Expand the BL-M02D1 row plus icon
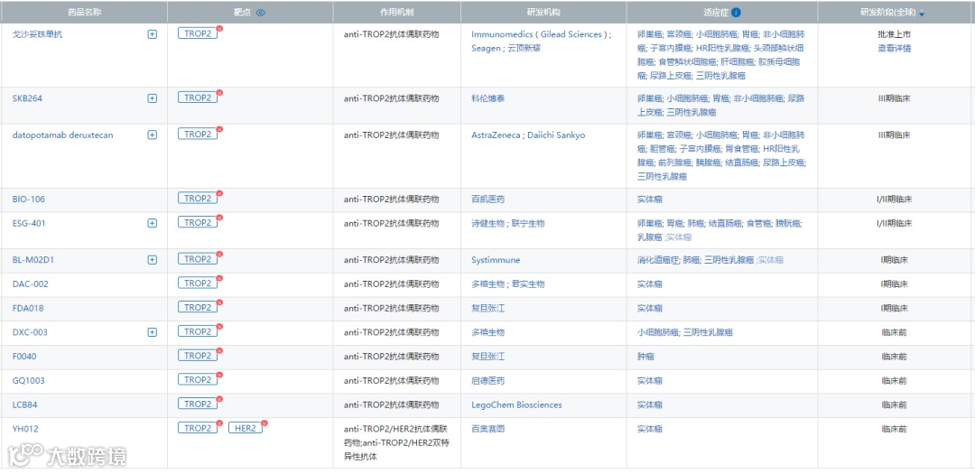Viewport: 975px width, 474px height. coord(153,260)
